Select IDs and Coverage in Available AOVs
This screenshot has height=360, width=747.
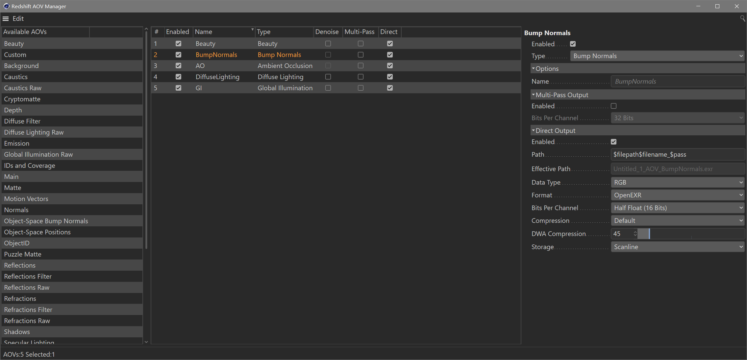(72, 166)
